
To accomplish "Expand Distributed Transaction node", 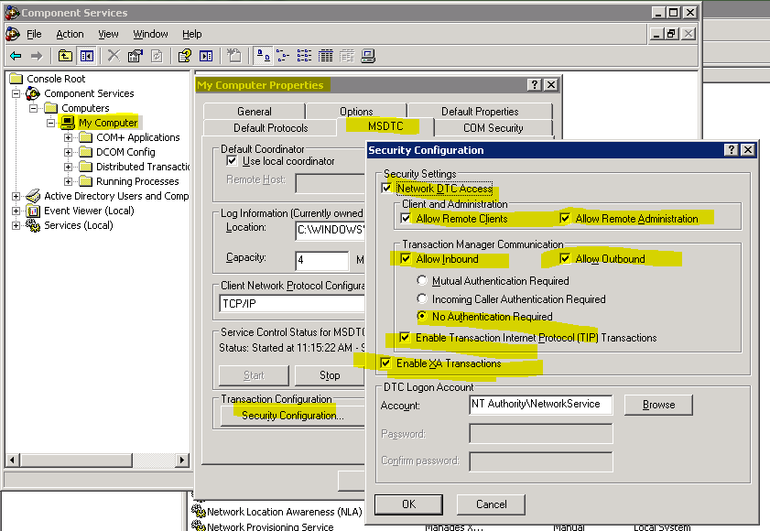I will [x=69, y=167].
